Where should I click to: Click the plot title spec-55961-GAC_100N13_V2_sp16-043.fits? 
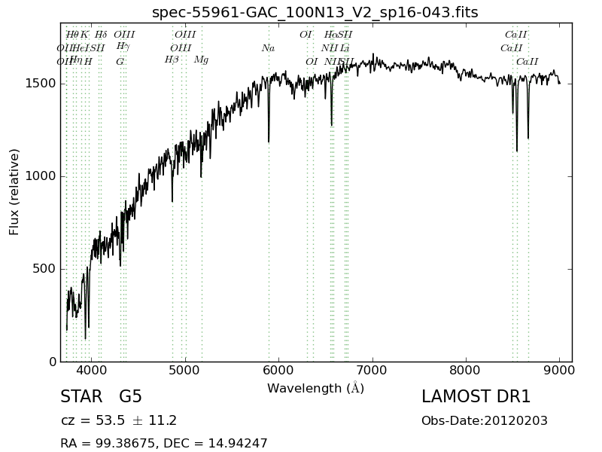coord(315,13)
